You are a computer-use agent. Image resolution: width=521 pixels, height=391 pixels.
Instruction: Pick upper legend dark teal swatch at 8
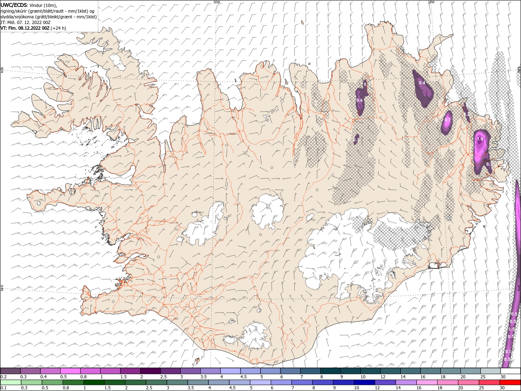point(331,371)
